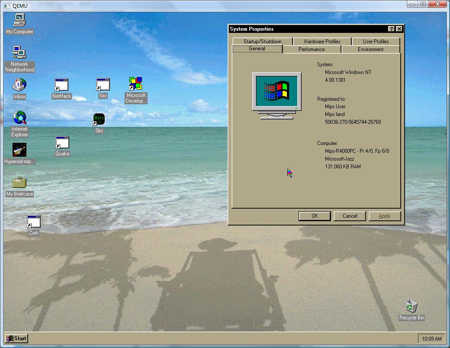Switch to the Performance tab
Screen dimensions: 450x348
[x=312, y=49]
